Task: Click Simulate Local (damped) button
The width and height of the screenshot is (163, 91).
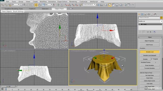Action: [150, 56]
